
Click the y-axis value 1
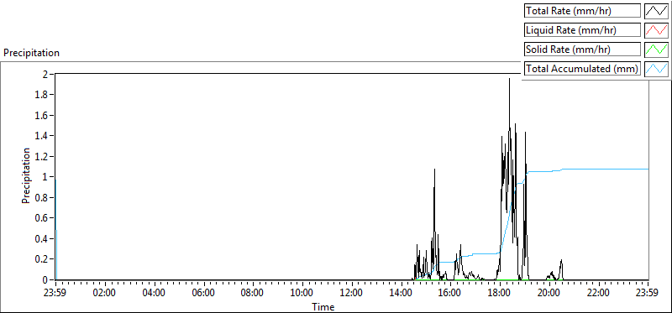45,177
